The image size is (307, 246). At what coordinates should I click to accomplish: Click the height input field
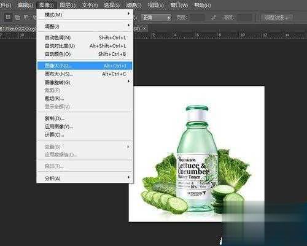pyautogui.click(x=244, y=18)
